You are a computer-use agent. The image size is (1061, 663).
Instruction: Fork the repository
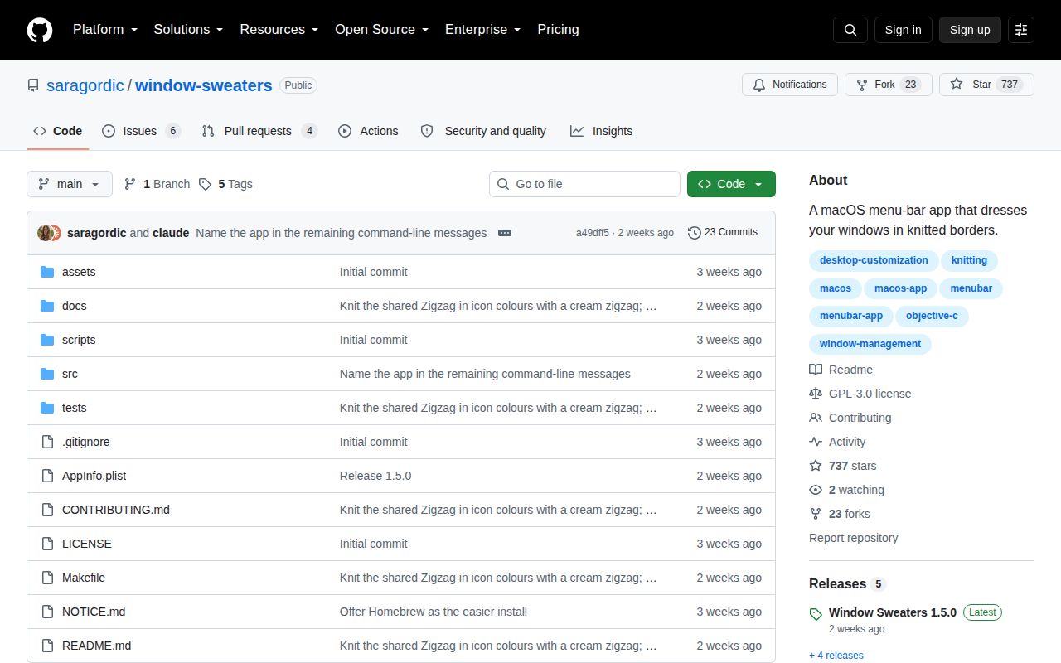[x=888, y=85]
